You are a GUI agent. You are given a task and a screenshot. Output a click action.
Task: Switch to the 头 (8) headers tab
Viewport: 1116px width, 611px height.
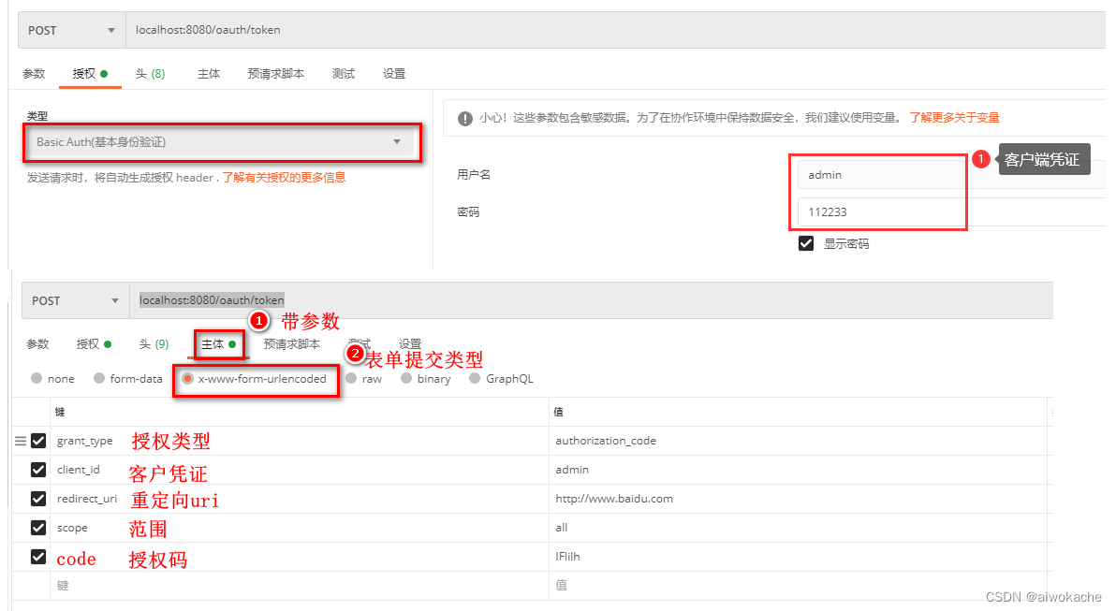(x=151, y=72)
